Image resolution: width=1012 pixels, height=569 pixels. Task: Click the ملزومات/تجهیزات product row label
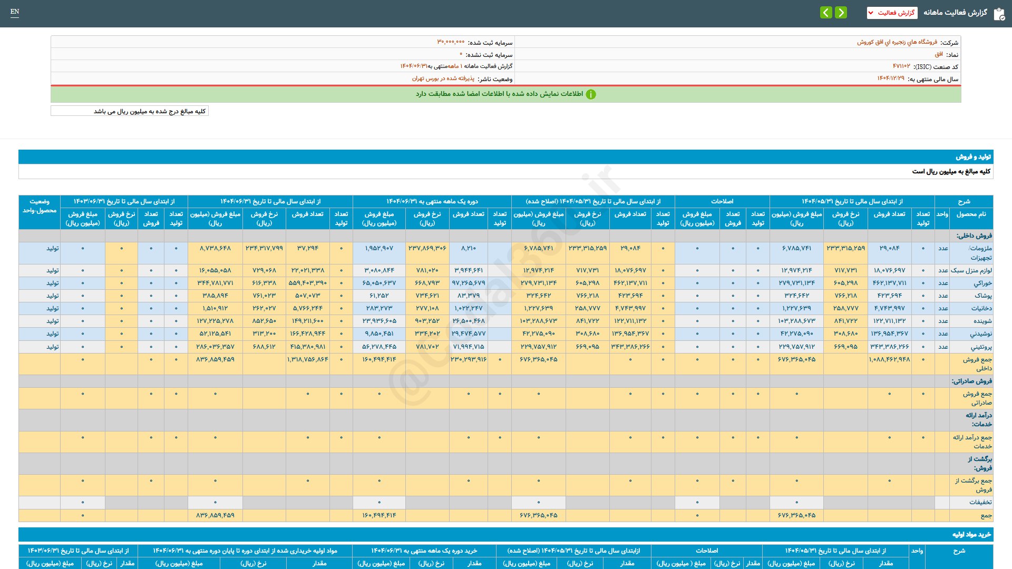pyautogui.click(x=980, y=253)
